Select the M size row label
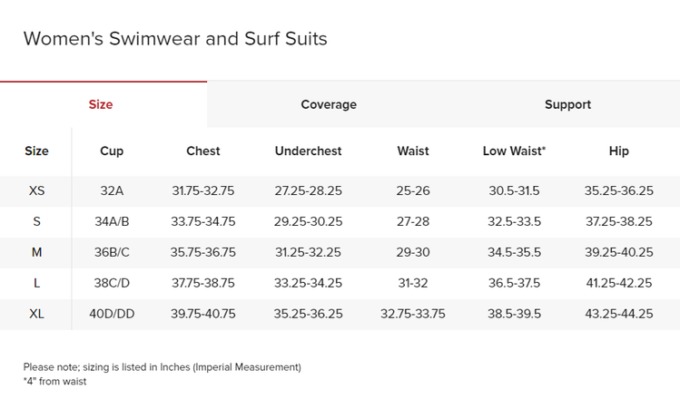Screen dimensions: 680x399 [x=36, y=252]
